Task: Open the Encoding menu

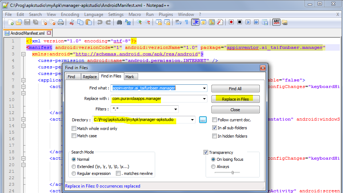Action: click(x=70, y=14)
